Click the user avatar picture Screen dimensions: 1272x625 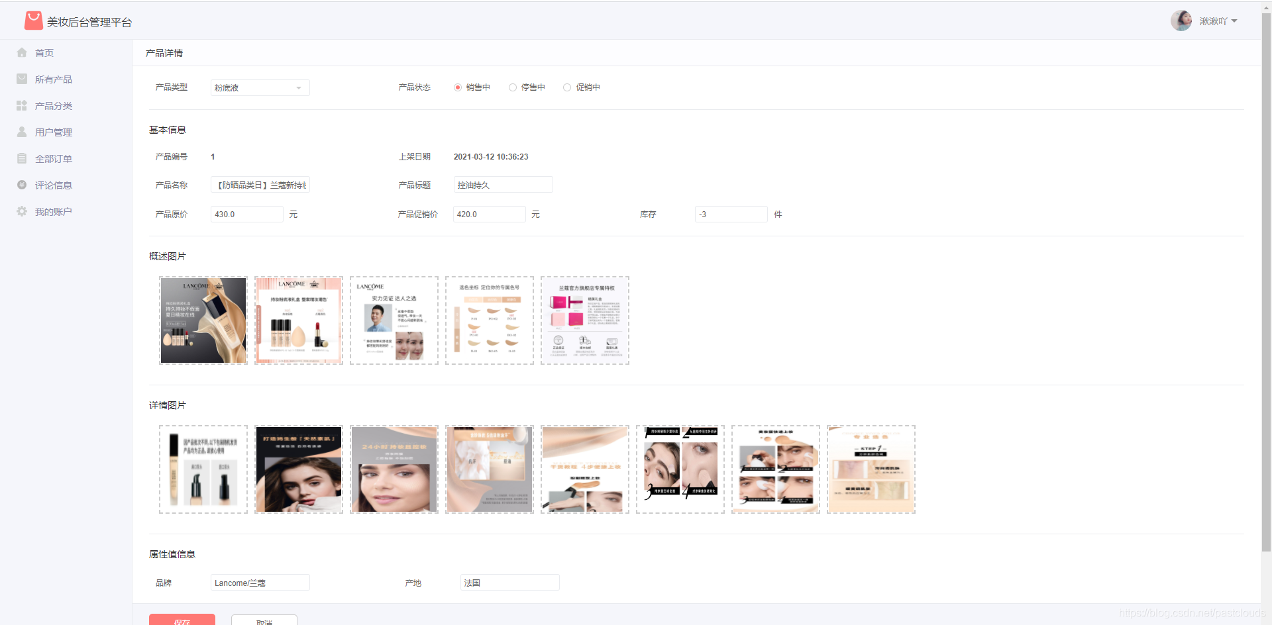click(1181, 21)
